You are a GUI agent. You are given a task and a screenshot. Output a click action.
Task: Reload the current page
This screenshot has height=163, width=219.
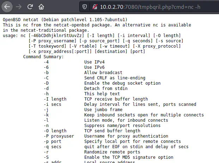tap(30, 7)
